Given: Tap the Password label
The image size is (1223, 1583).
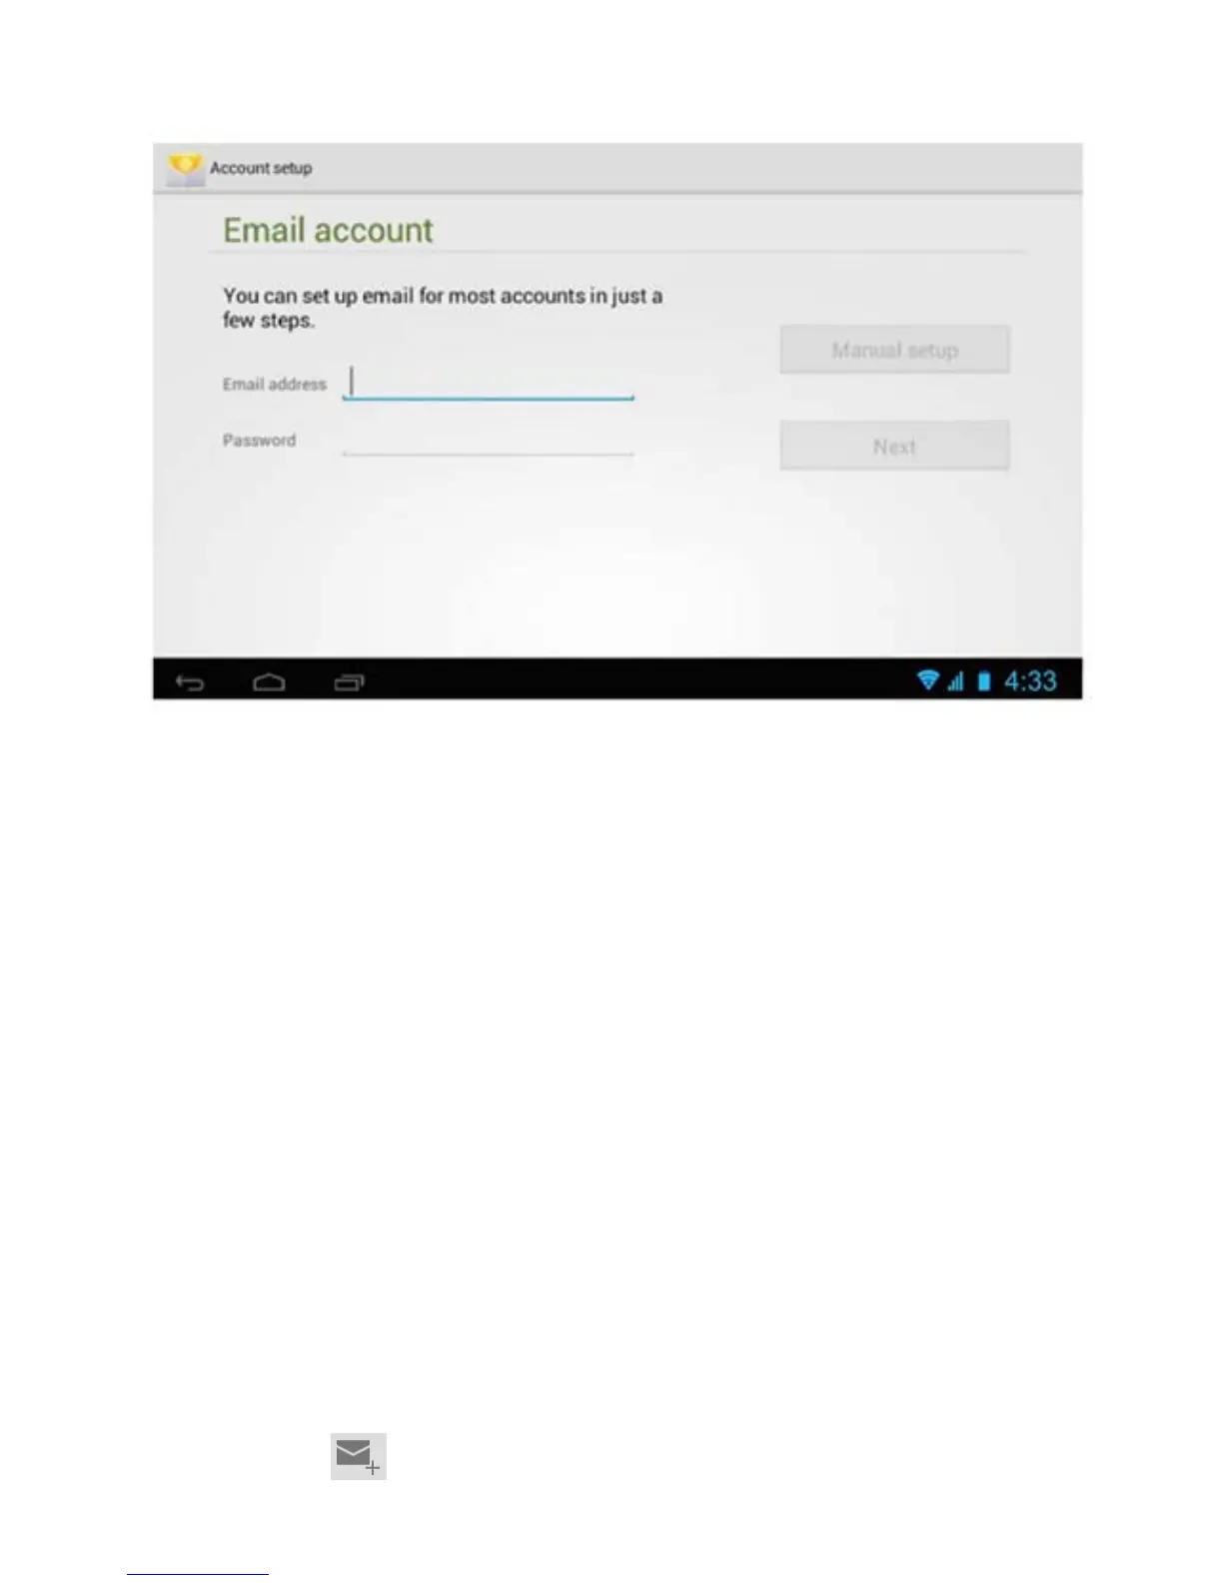Looking at the screenshot, I should pos(259,440).
